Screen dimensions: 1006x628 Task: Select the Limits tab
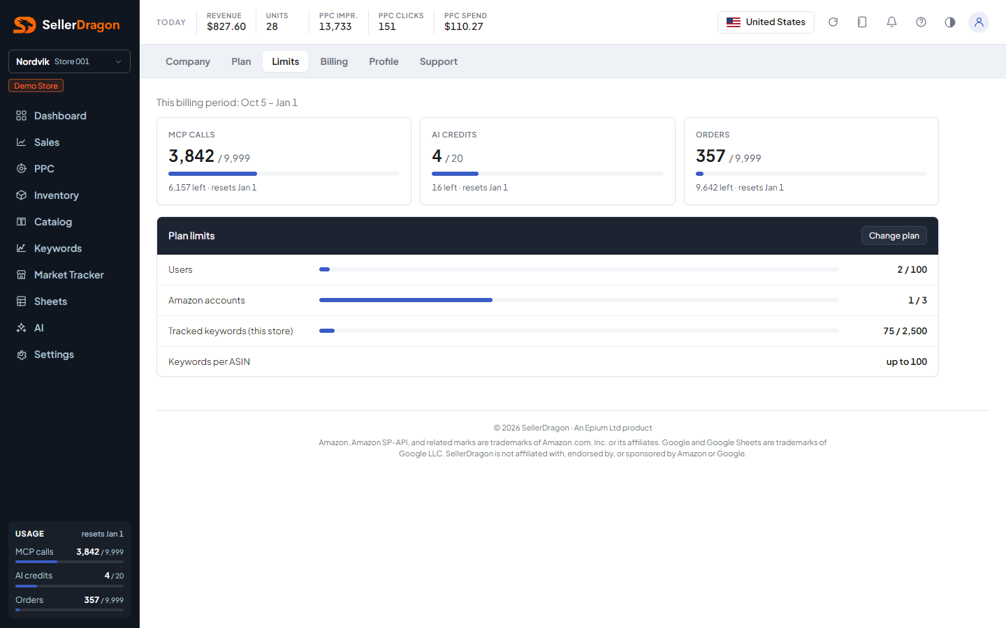[x=286, y=61]
